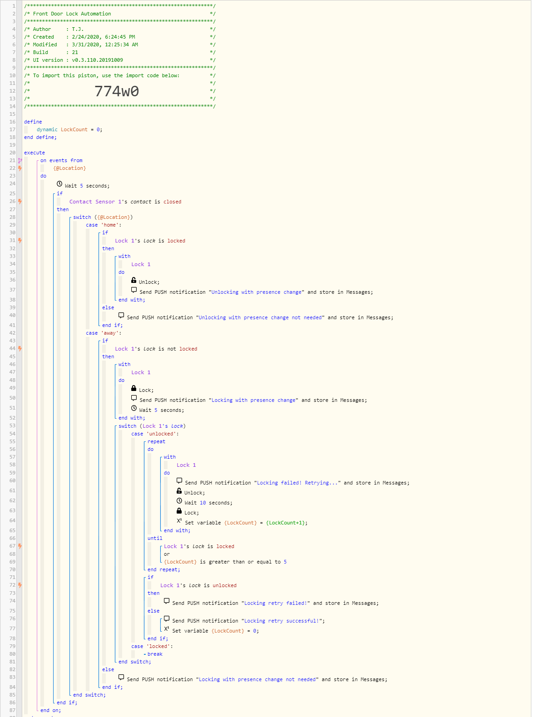Screen dimensions: 535x717
Task: Click the clock icon beside Wait 10 seconds
Action: click(x=179, y=501)
